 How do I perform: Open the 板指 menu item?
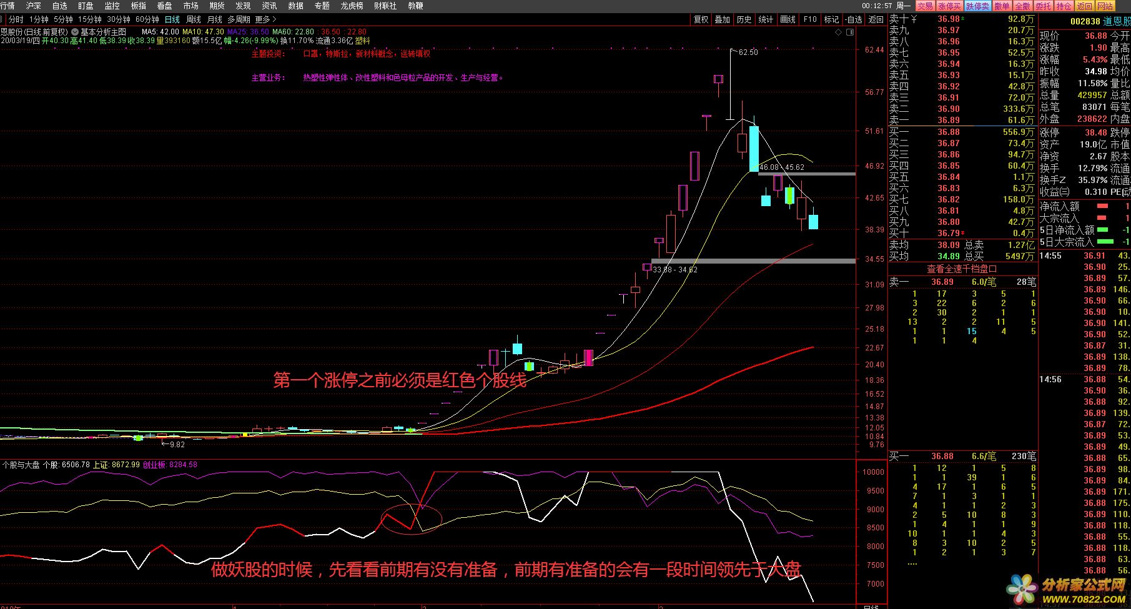click(x=139, y=6)
